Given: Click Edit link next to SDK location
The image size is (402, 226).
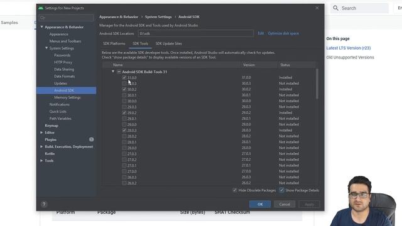Looking at the screenshot, I should pos(261,33).
